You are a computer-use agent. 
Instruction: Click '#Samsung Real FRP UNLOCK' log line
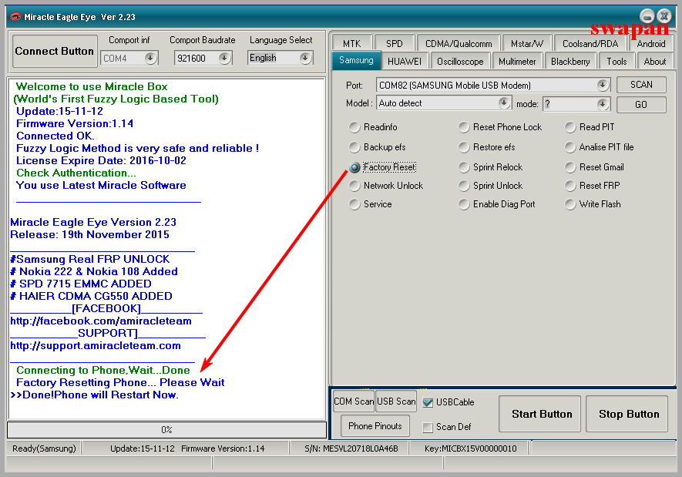[x=89, y=259]
